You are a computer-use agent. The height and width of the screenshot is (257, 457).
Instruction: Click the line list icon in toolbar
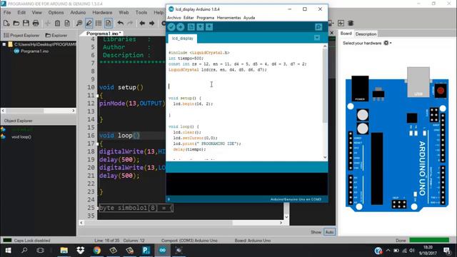(99, 23)
